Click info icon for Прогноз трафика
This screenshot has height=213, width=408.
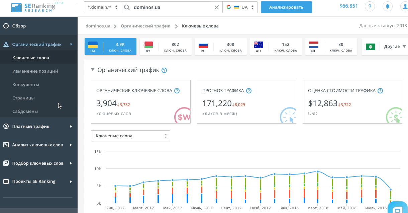click(x=249, y=91)
